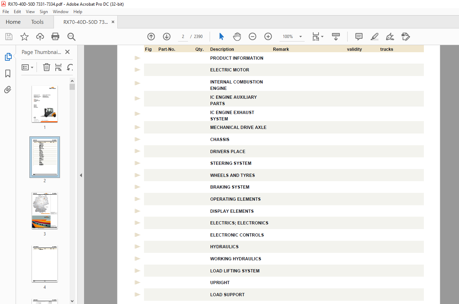Close the RX70-40D-50D document tab
The width and height of the screenshot is (459, 304).
pyautogui.click(x=113, y=22)
